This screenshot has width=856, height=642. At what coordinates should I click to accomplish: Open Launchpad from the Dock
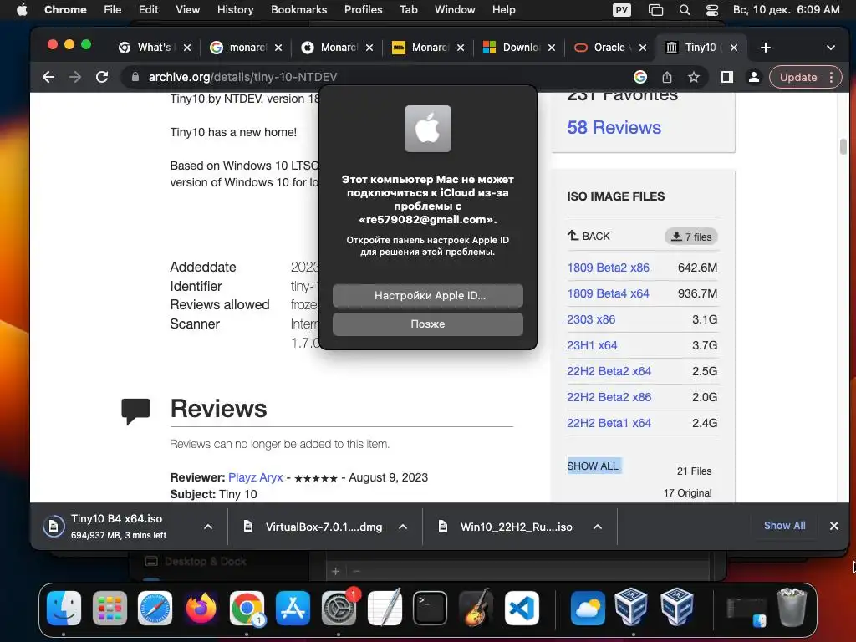tap(110, 608)
